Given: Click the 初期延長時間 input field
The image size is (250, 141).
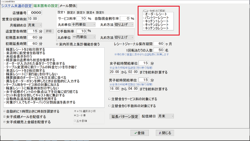Looking at the screenshot, I should coord(33,44).
